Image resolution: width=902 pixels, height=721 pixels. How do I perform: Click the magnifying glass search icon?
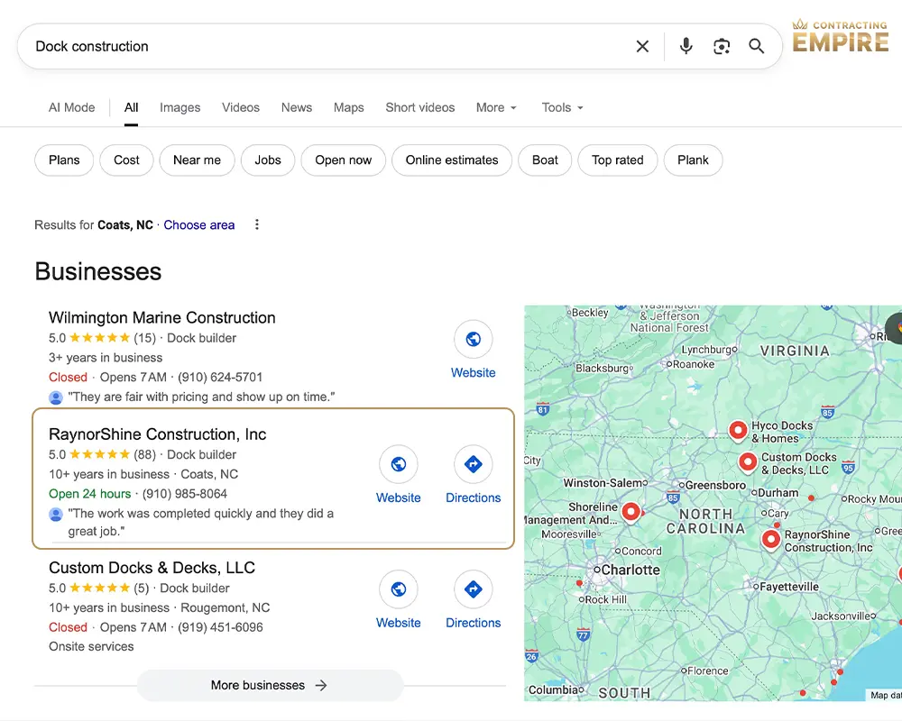click(757, 46)
